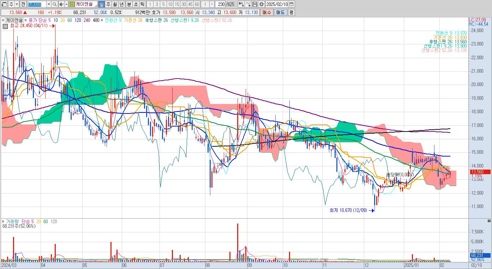The width and height of the screenshot is (492, 269).
Task: Open the interval value dropdown arrow
Action: (x=212, y=4)
